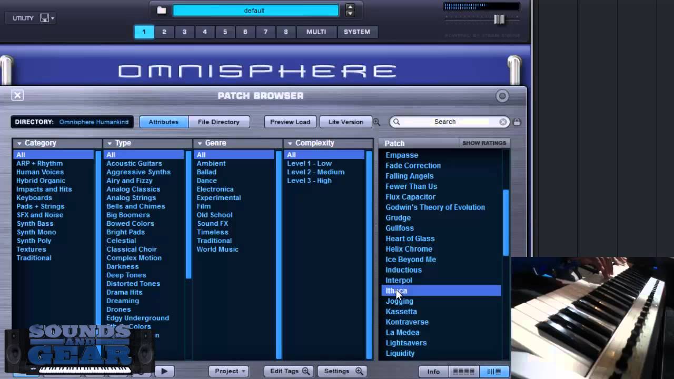Select the Pads + Strings category
The width and height of the screenshot is (674, 379).
tap(41, 206)
